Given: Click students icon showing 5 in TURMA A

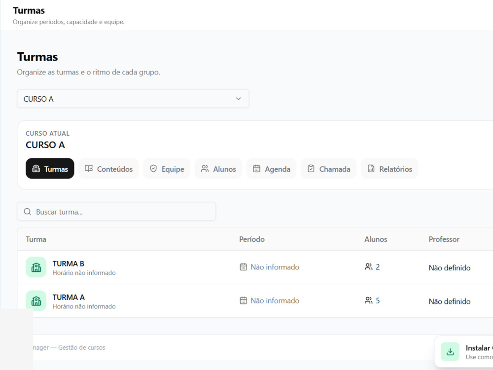Looking at the screenshot, I should tap(368, 300).
